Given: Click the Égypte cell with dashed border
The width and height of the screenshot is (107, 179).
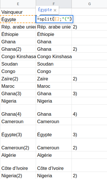Looking at the screenshot, I should click(18, 19).
